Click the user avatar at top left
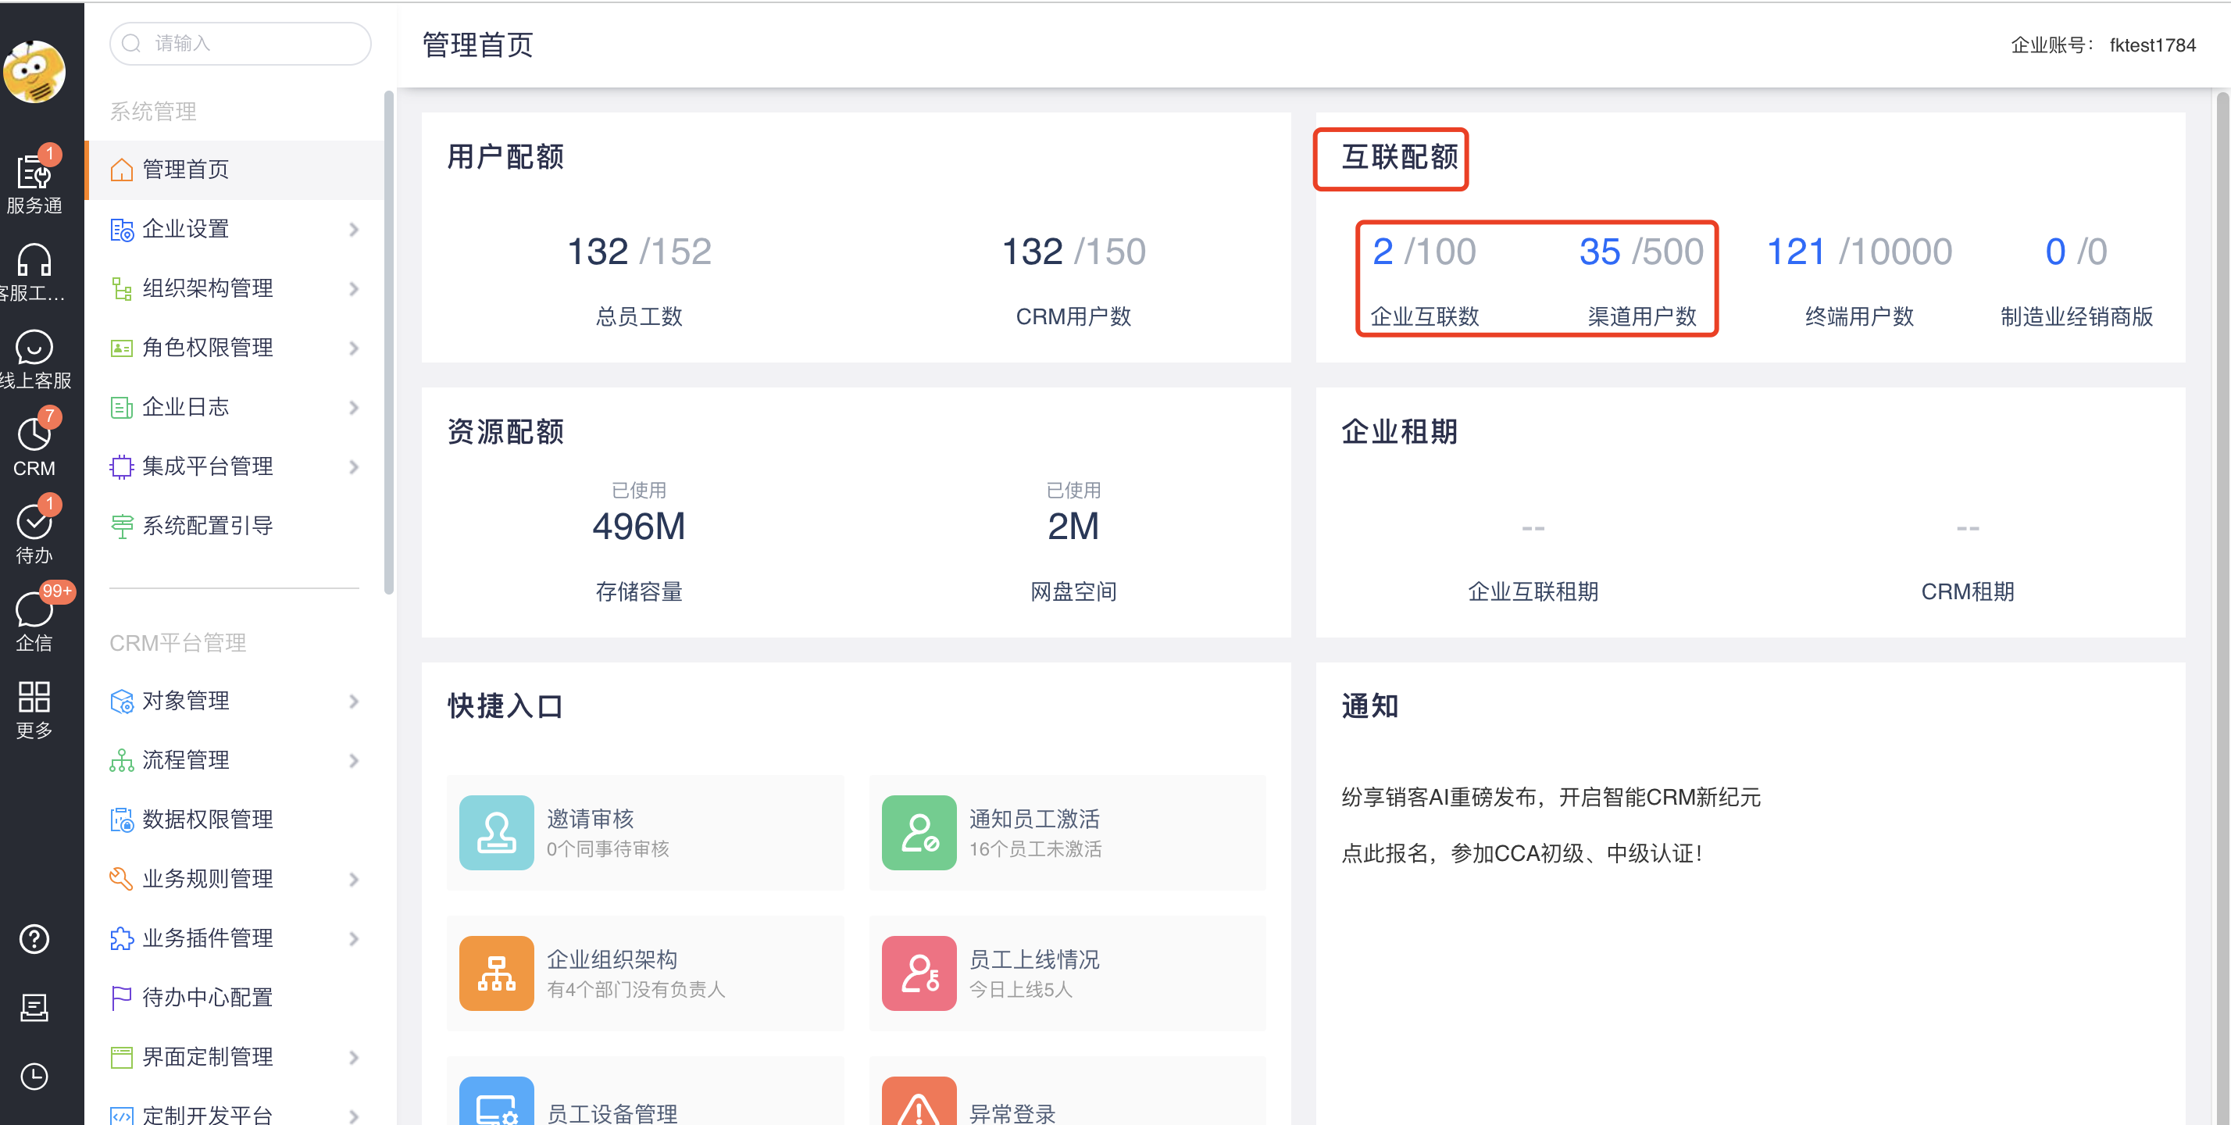The width and height of the screenshot is (2231, 1125). (34, 71)
